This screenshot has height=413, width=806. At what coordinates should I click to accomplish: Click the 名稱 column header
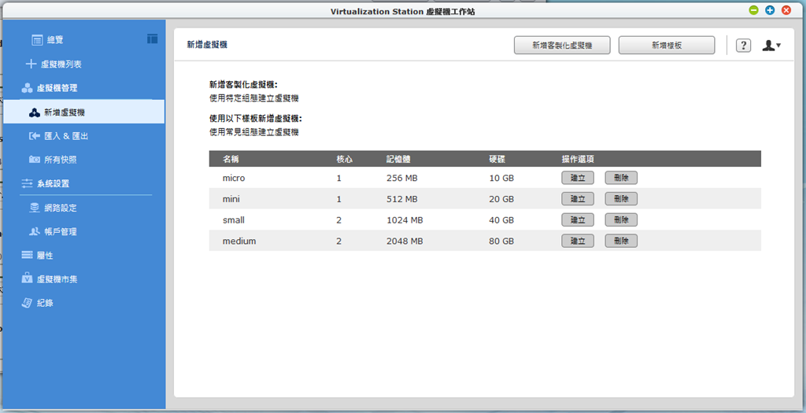231,159
